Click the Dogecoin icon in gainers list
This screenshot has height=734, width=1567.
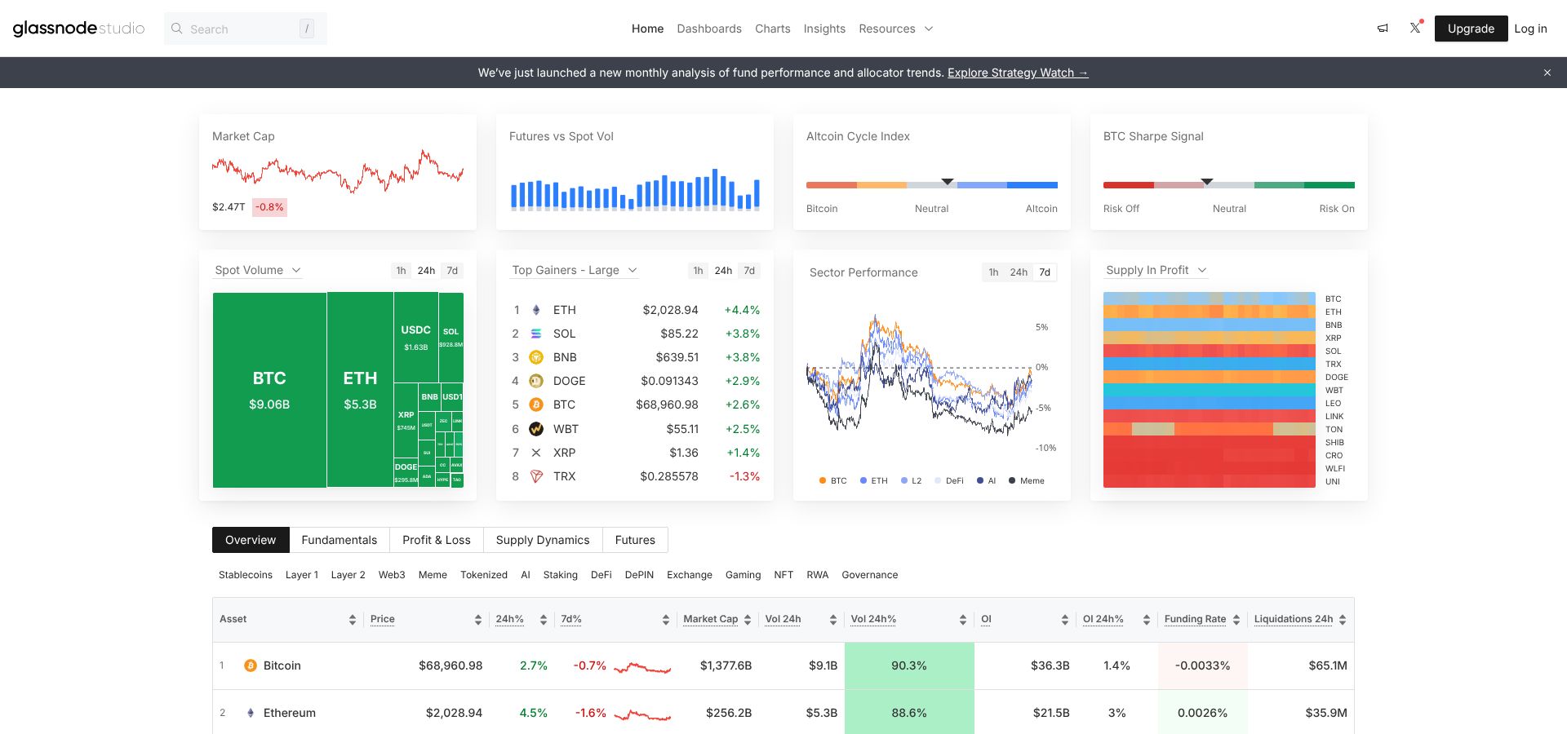pyautogui.click(x=536, y=381)
